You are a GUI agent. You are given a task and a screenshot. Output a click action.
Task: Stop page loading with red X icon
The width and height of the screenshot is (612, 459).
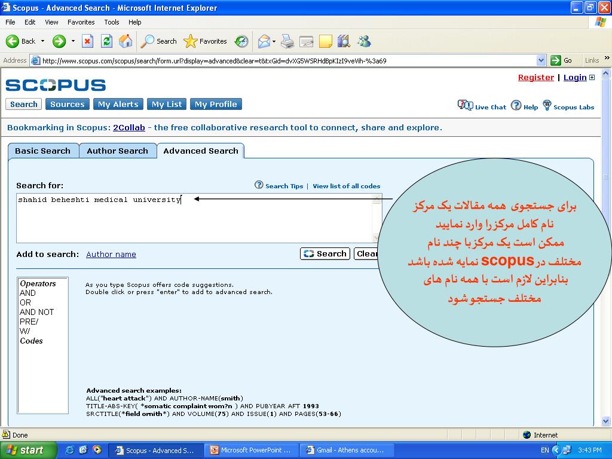tap(87, 41)
